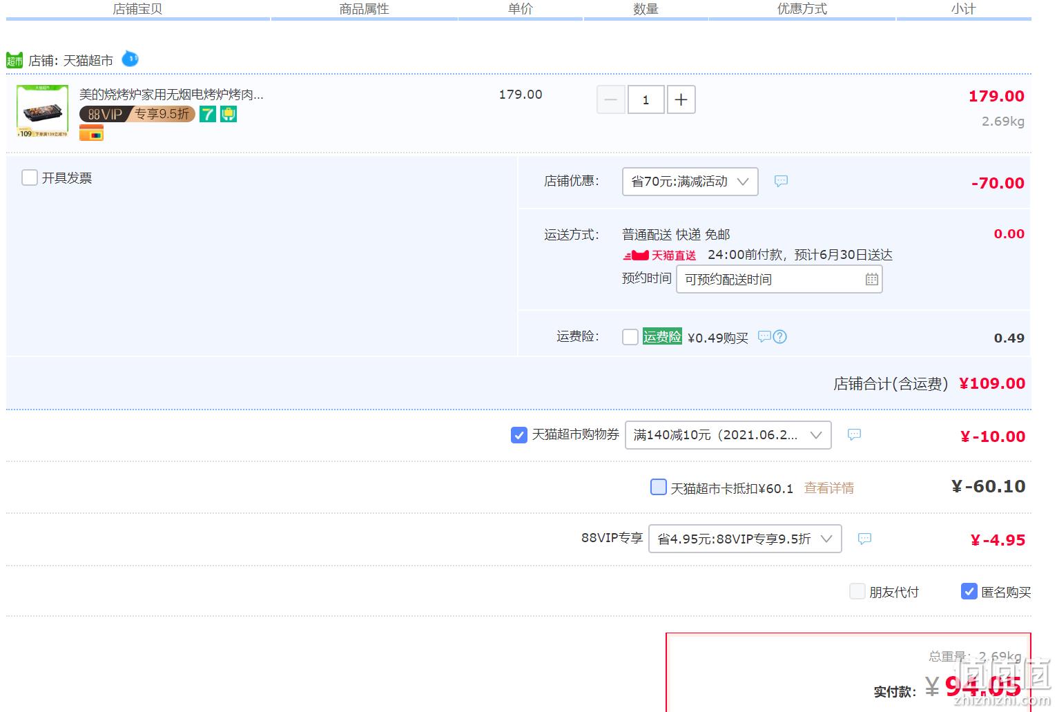
Task: Click the 查看详情 link
Action: coord(829,488)
